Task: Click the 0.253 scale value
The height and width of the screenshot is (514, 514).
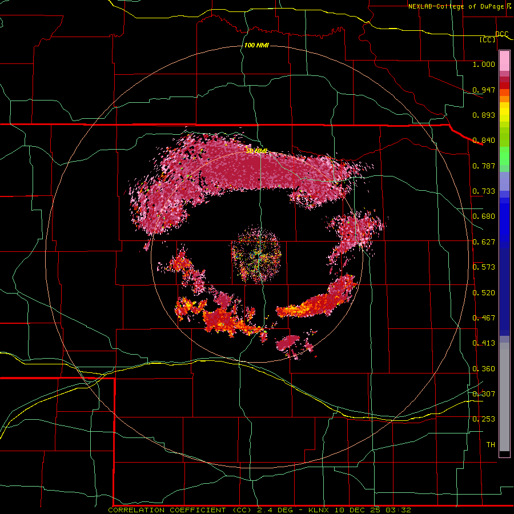Action: [484, 419]
